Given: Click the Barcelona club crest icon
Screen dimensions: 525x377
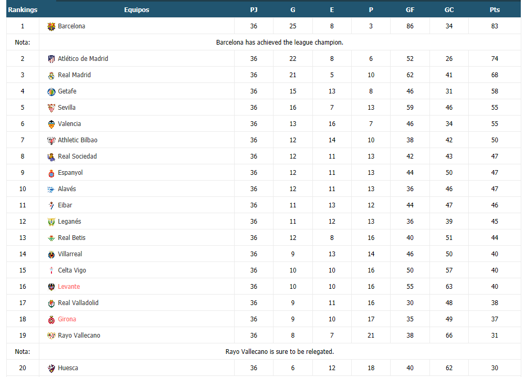Looking at the screenshot, I should pos(51,26).
